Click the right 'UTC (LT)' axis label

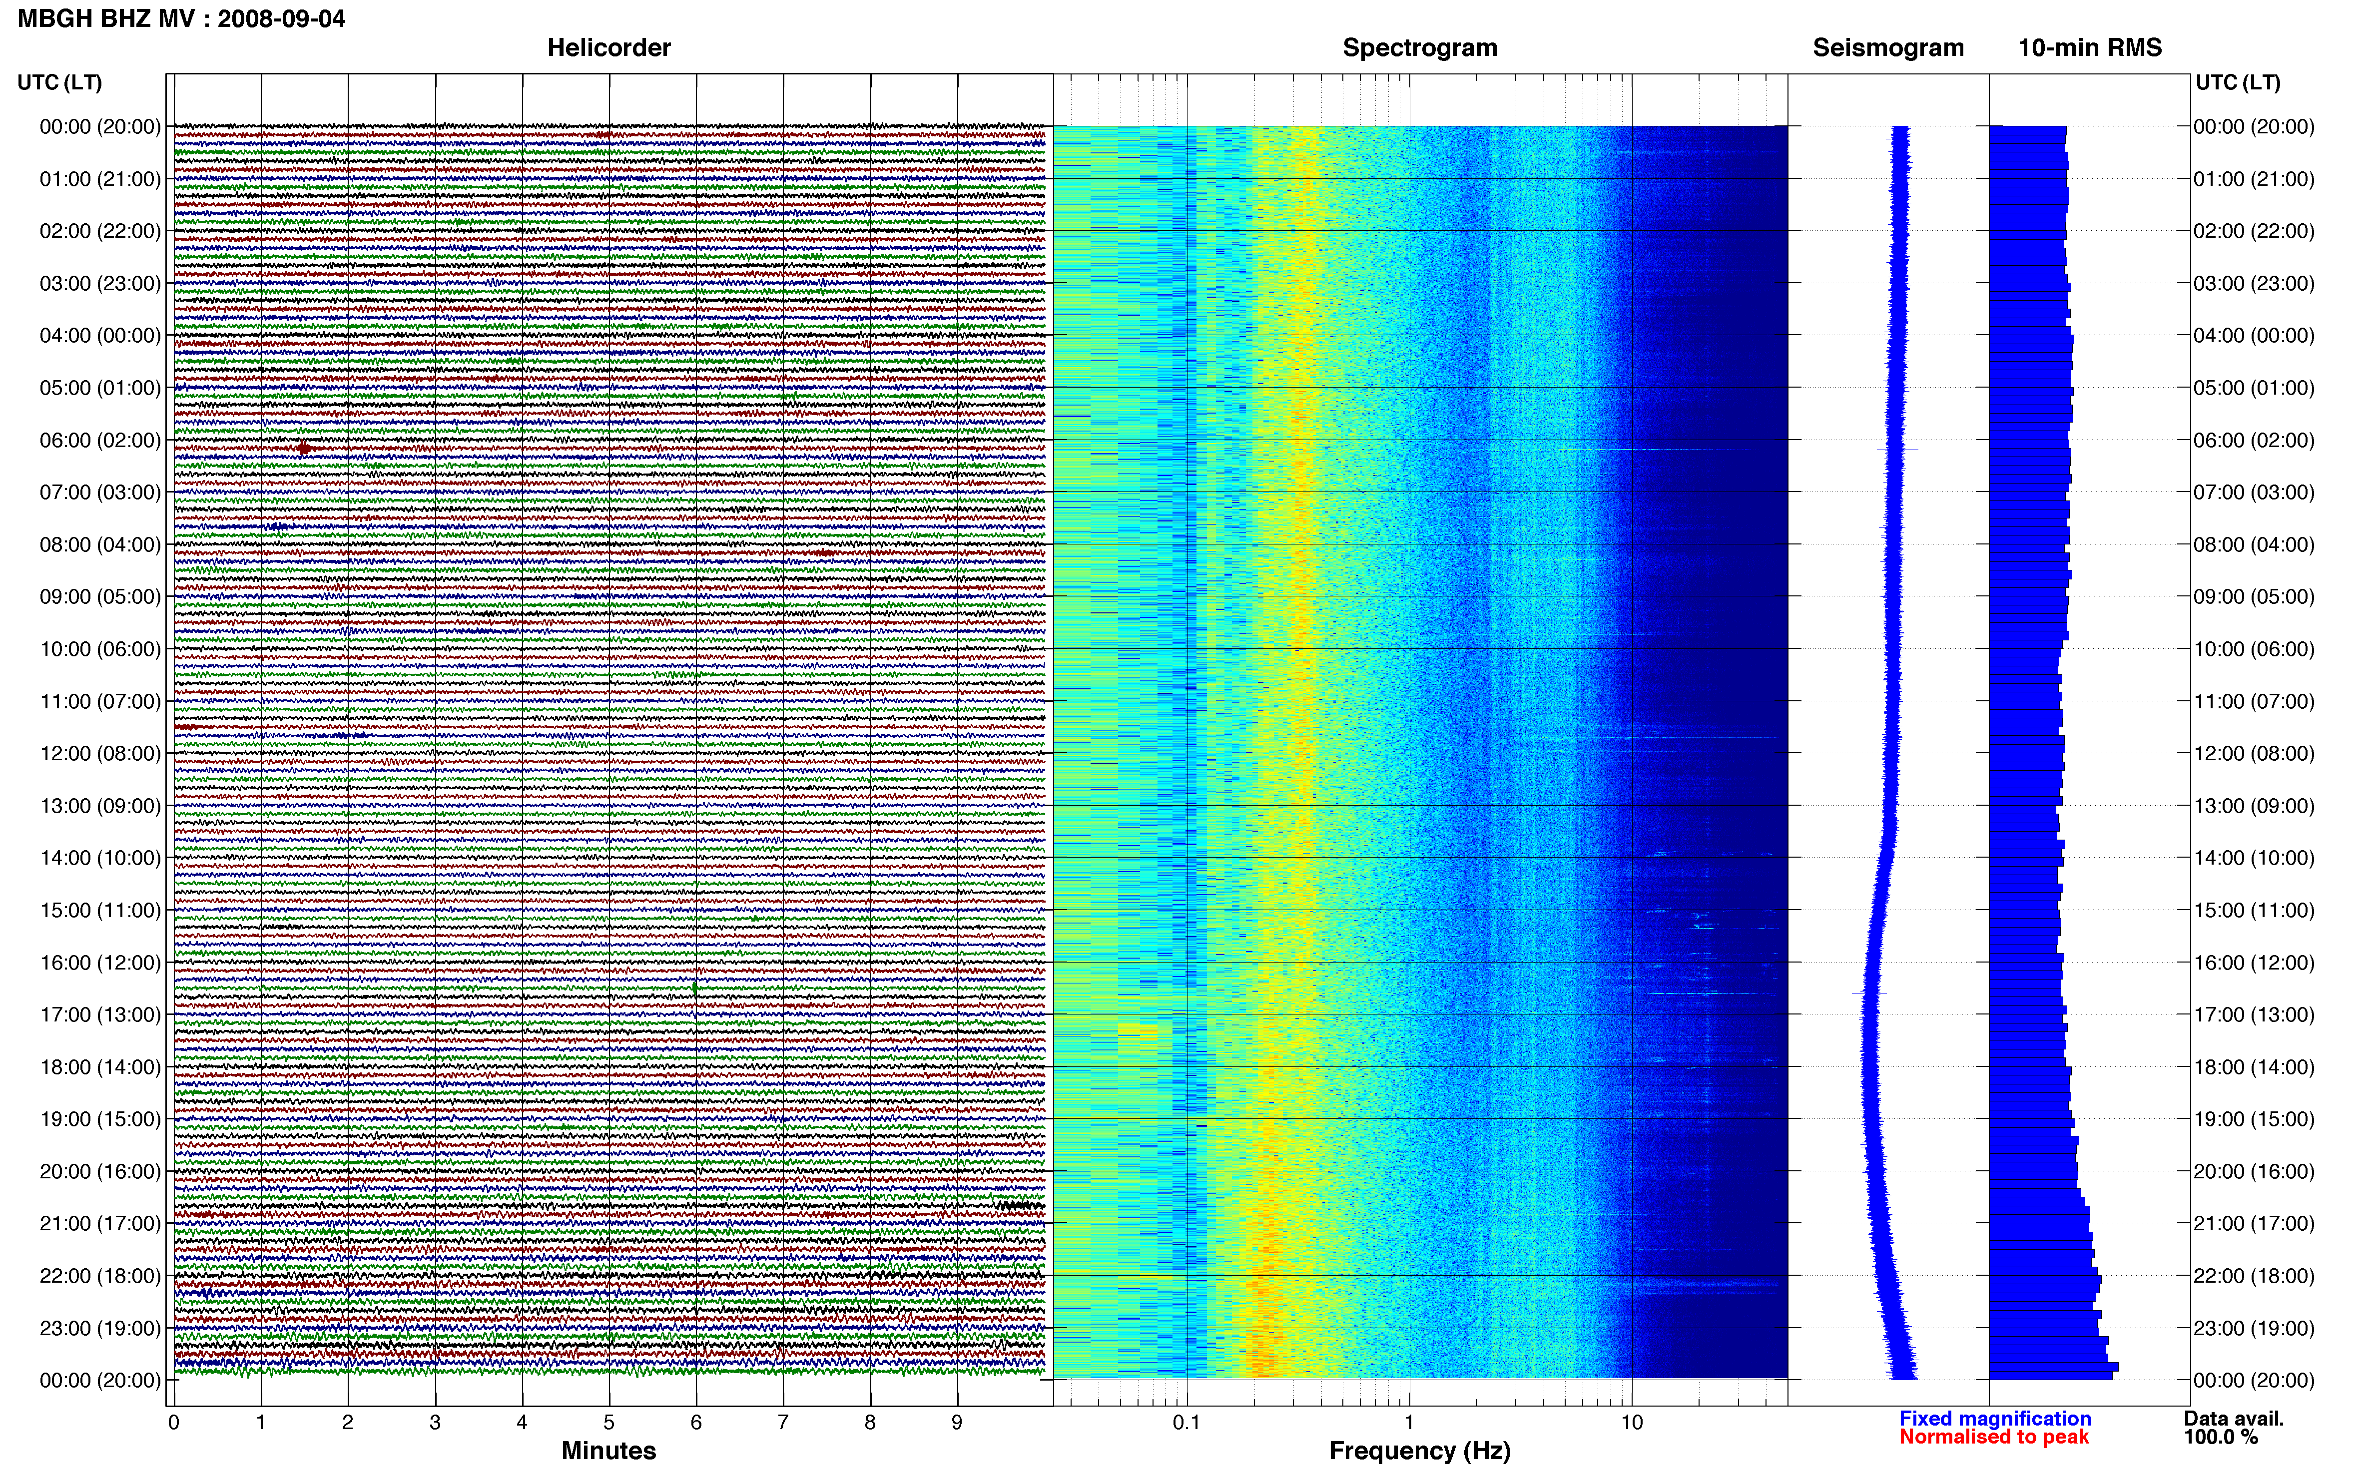(2238, 82)
